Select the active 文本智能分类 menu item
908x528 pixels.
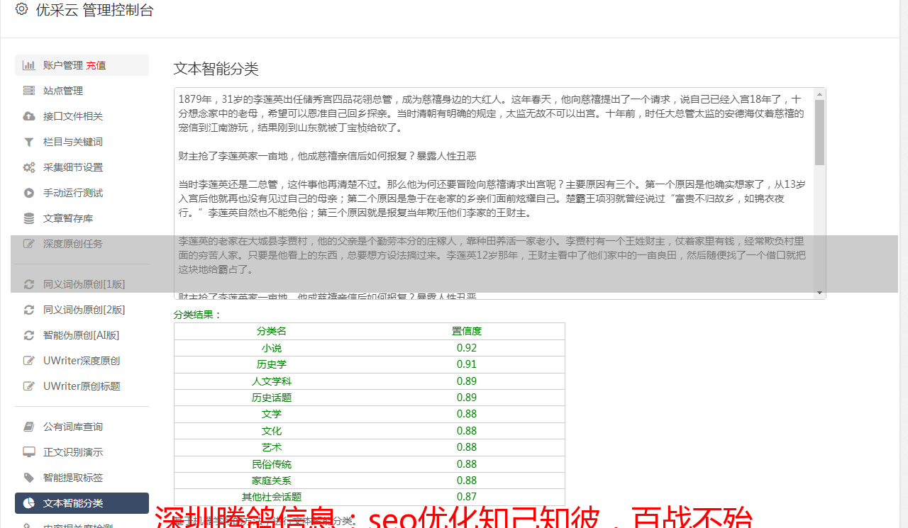(82, 503)
